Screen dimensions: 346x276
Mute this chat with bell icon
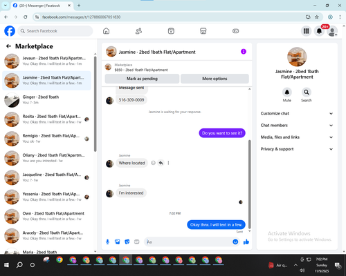tap(286, 92)
